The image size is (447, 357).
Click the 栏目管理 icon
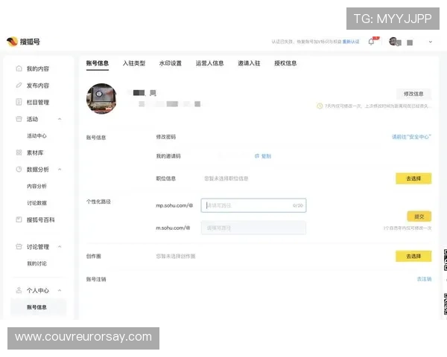19,102
